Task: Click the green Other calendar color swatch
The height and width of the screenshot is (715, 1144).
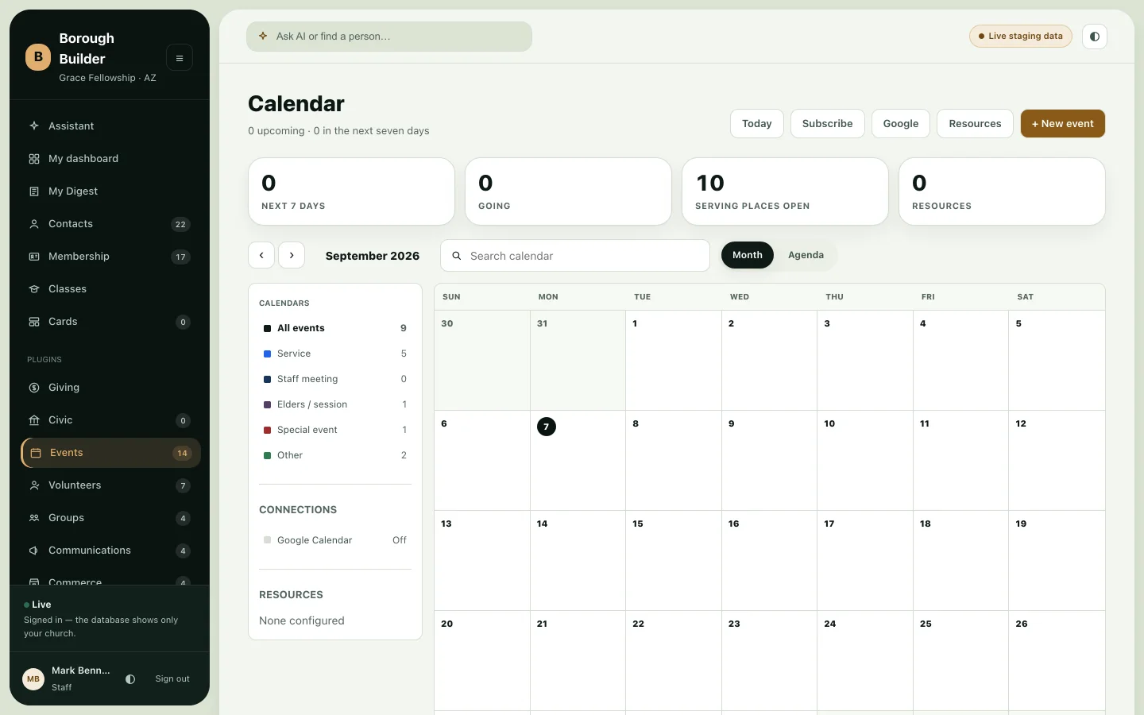Action: tap(267, 455)
